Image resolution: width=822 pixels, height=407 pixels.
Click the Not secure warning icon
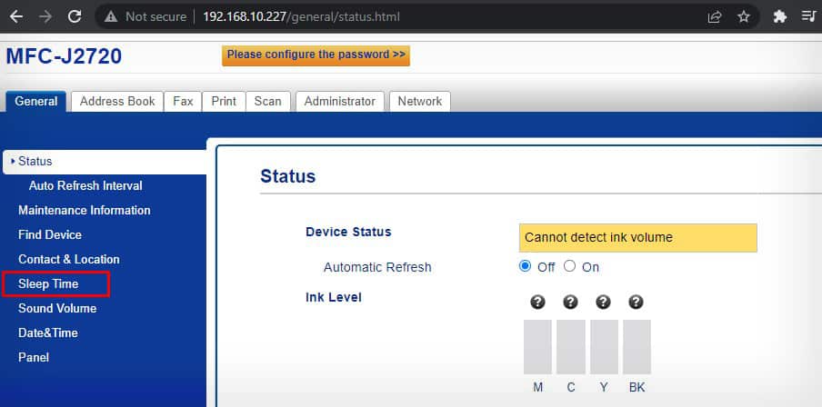tap(111, 16)
